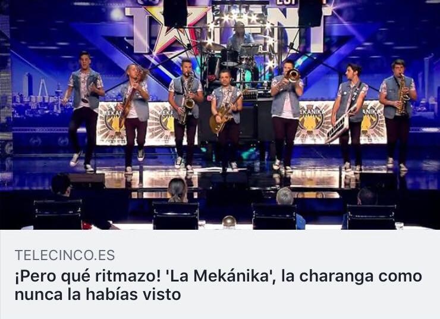Click the leftmost judge's chair
440x319 pixels.
58,215
